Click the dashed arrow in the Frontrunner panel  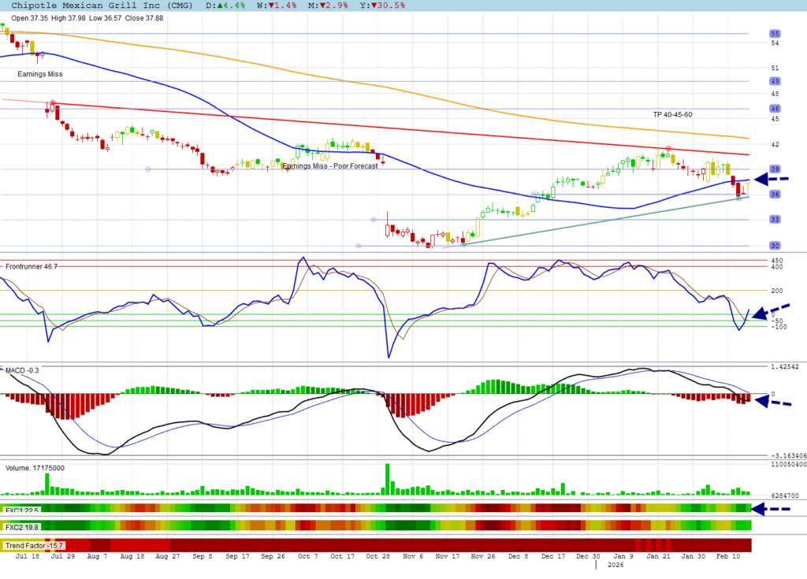point(772,312)
